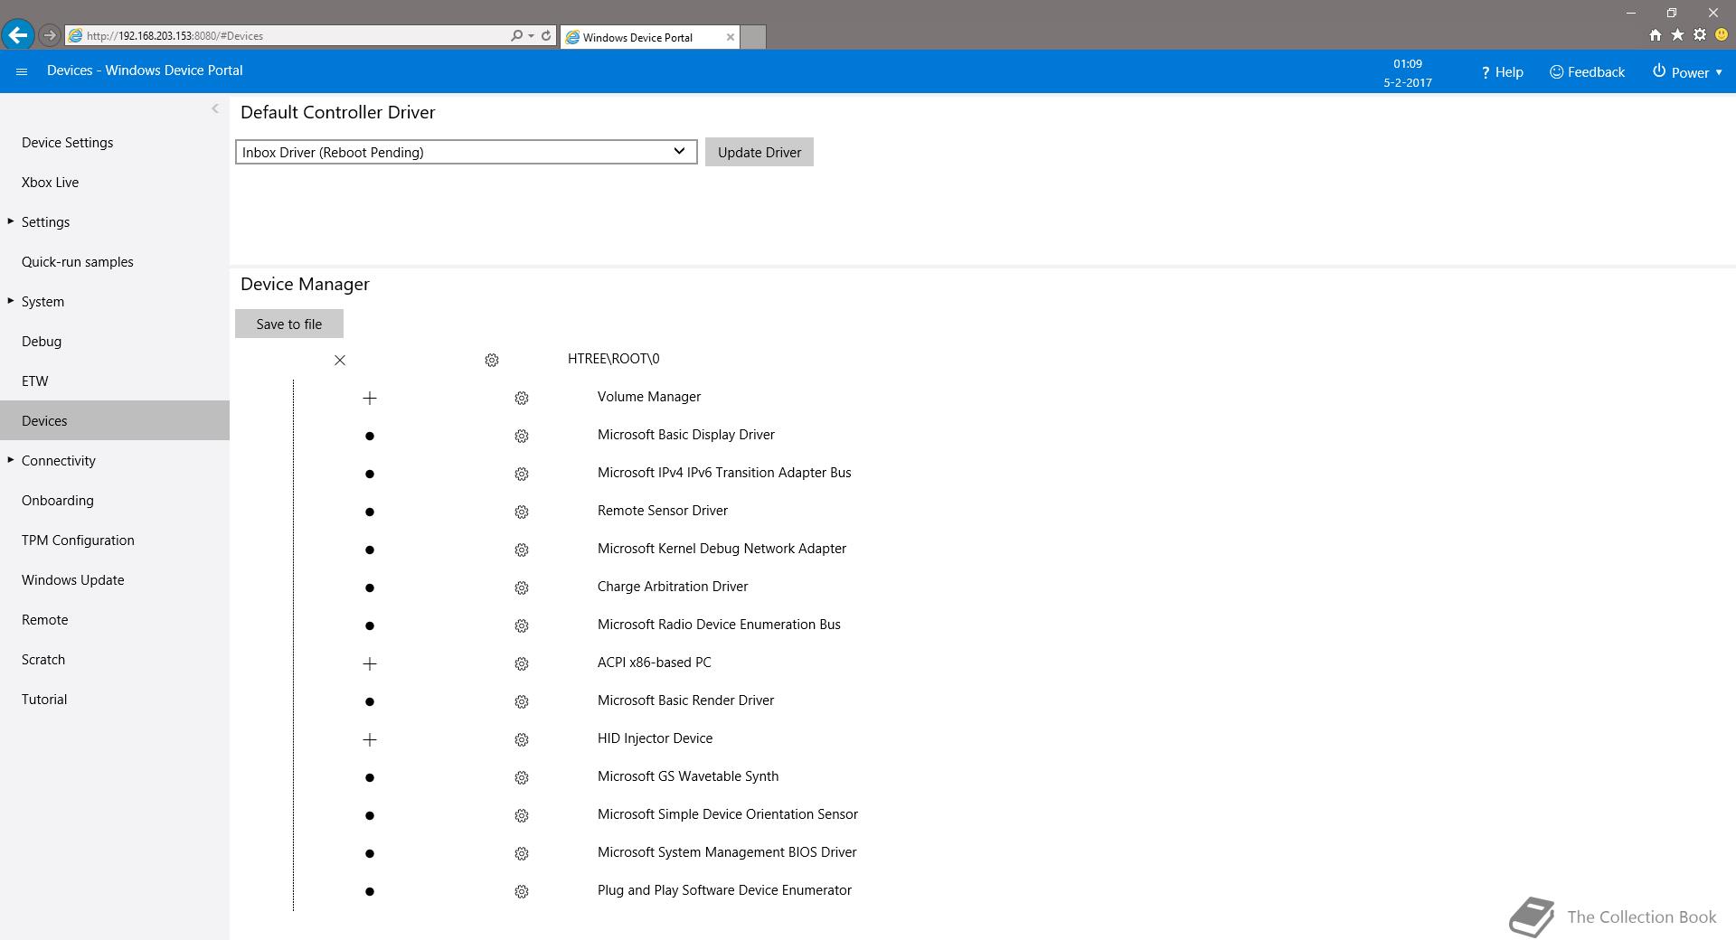
Task: Click gear for IPv4 IPv6 Transition Adapter Bus
Action: [x=522, y=474]
